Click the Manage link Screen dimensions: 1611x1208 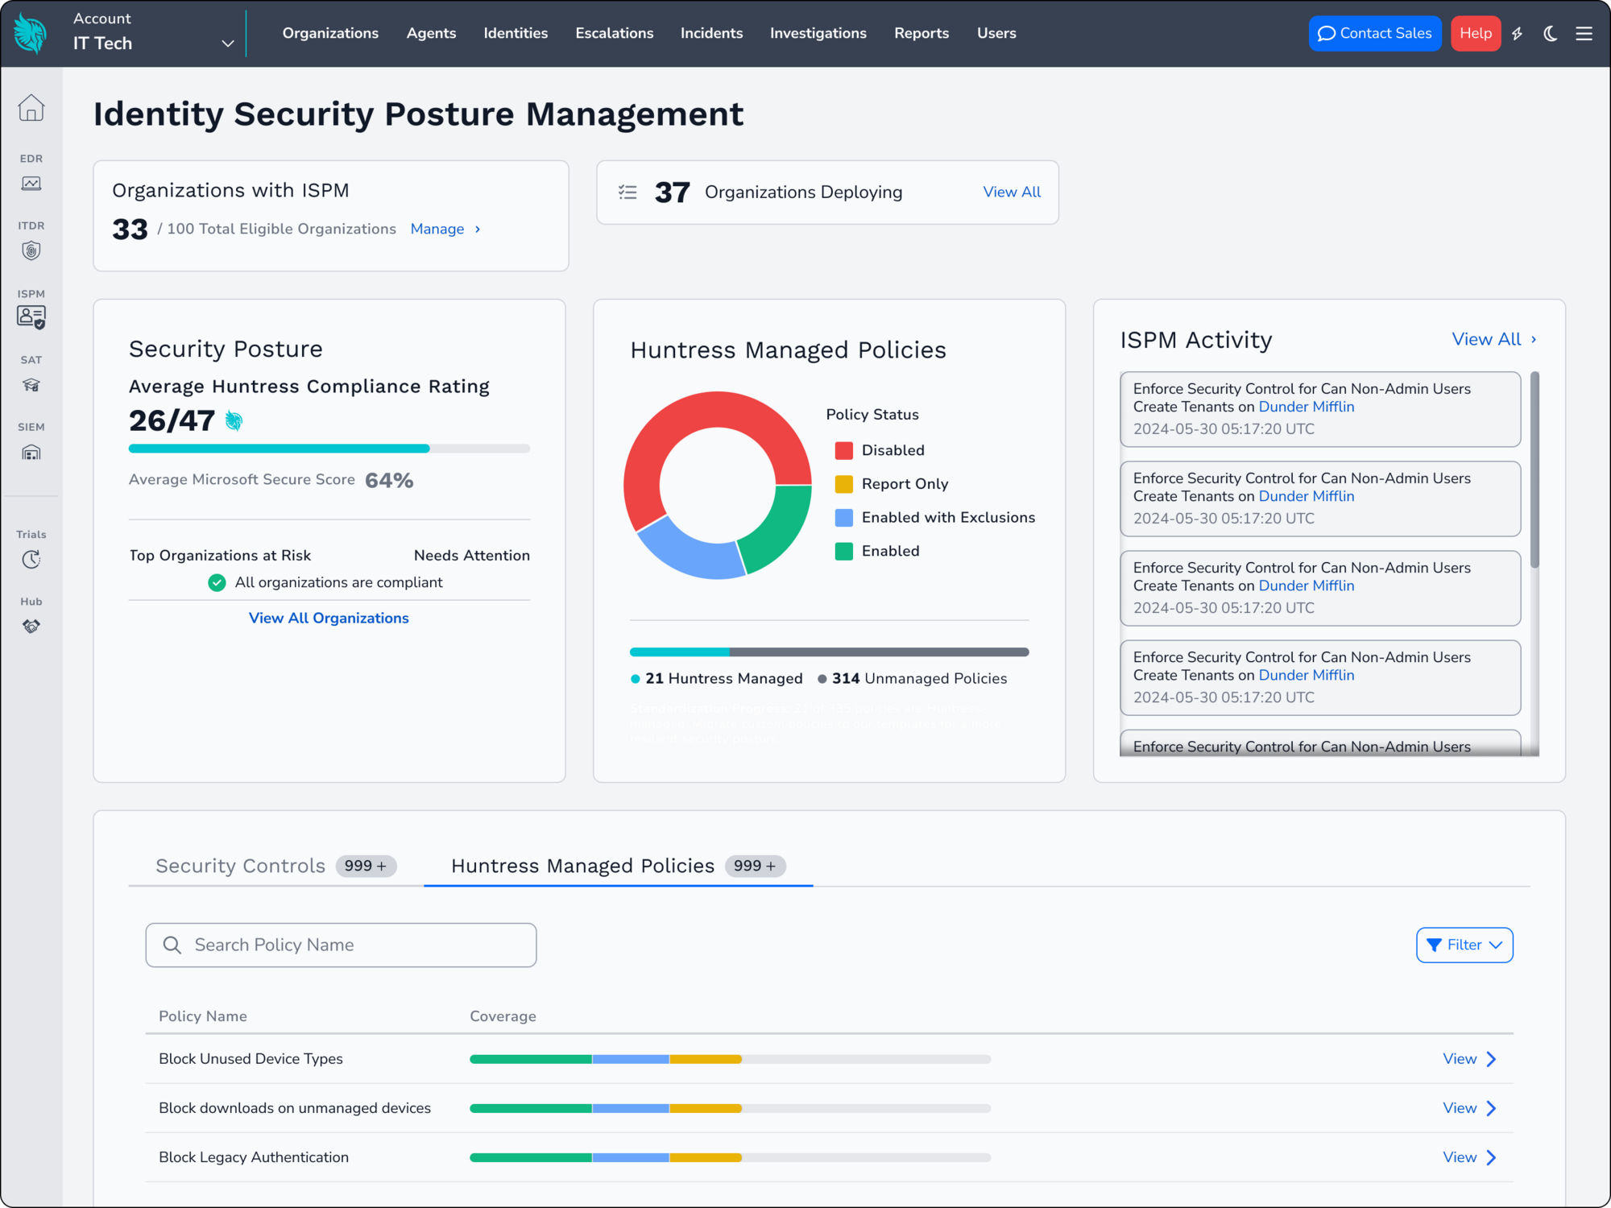[x=437, y=230]
